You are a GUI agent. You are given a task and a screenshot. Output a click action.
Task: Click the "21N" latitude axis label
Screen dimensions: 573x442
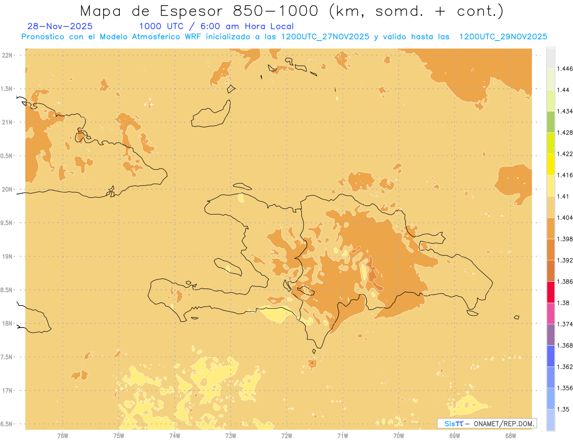pyautogui.click(x=7, y=122)
